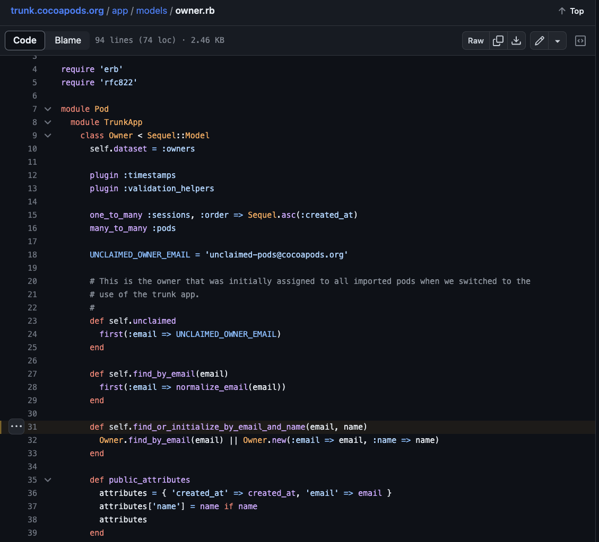Click many_to_many :pods line
Screen dimensions: 599x542
(133, 228)
